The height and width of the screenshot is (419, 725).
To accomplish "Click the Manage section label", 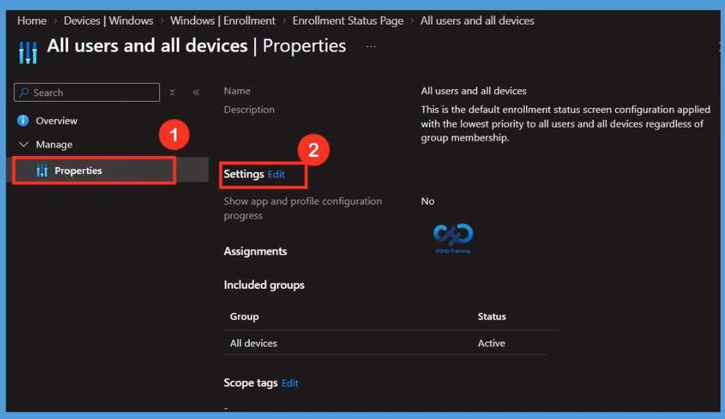I will point(54,144).
